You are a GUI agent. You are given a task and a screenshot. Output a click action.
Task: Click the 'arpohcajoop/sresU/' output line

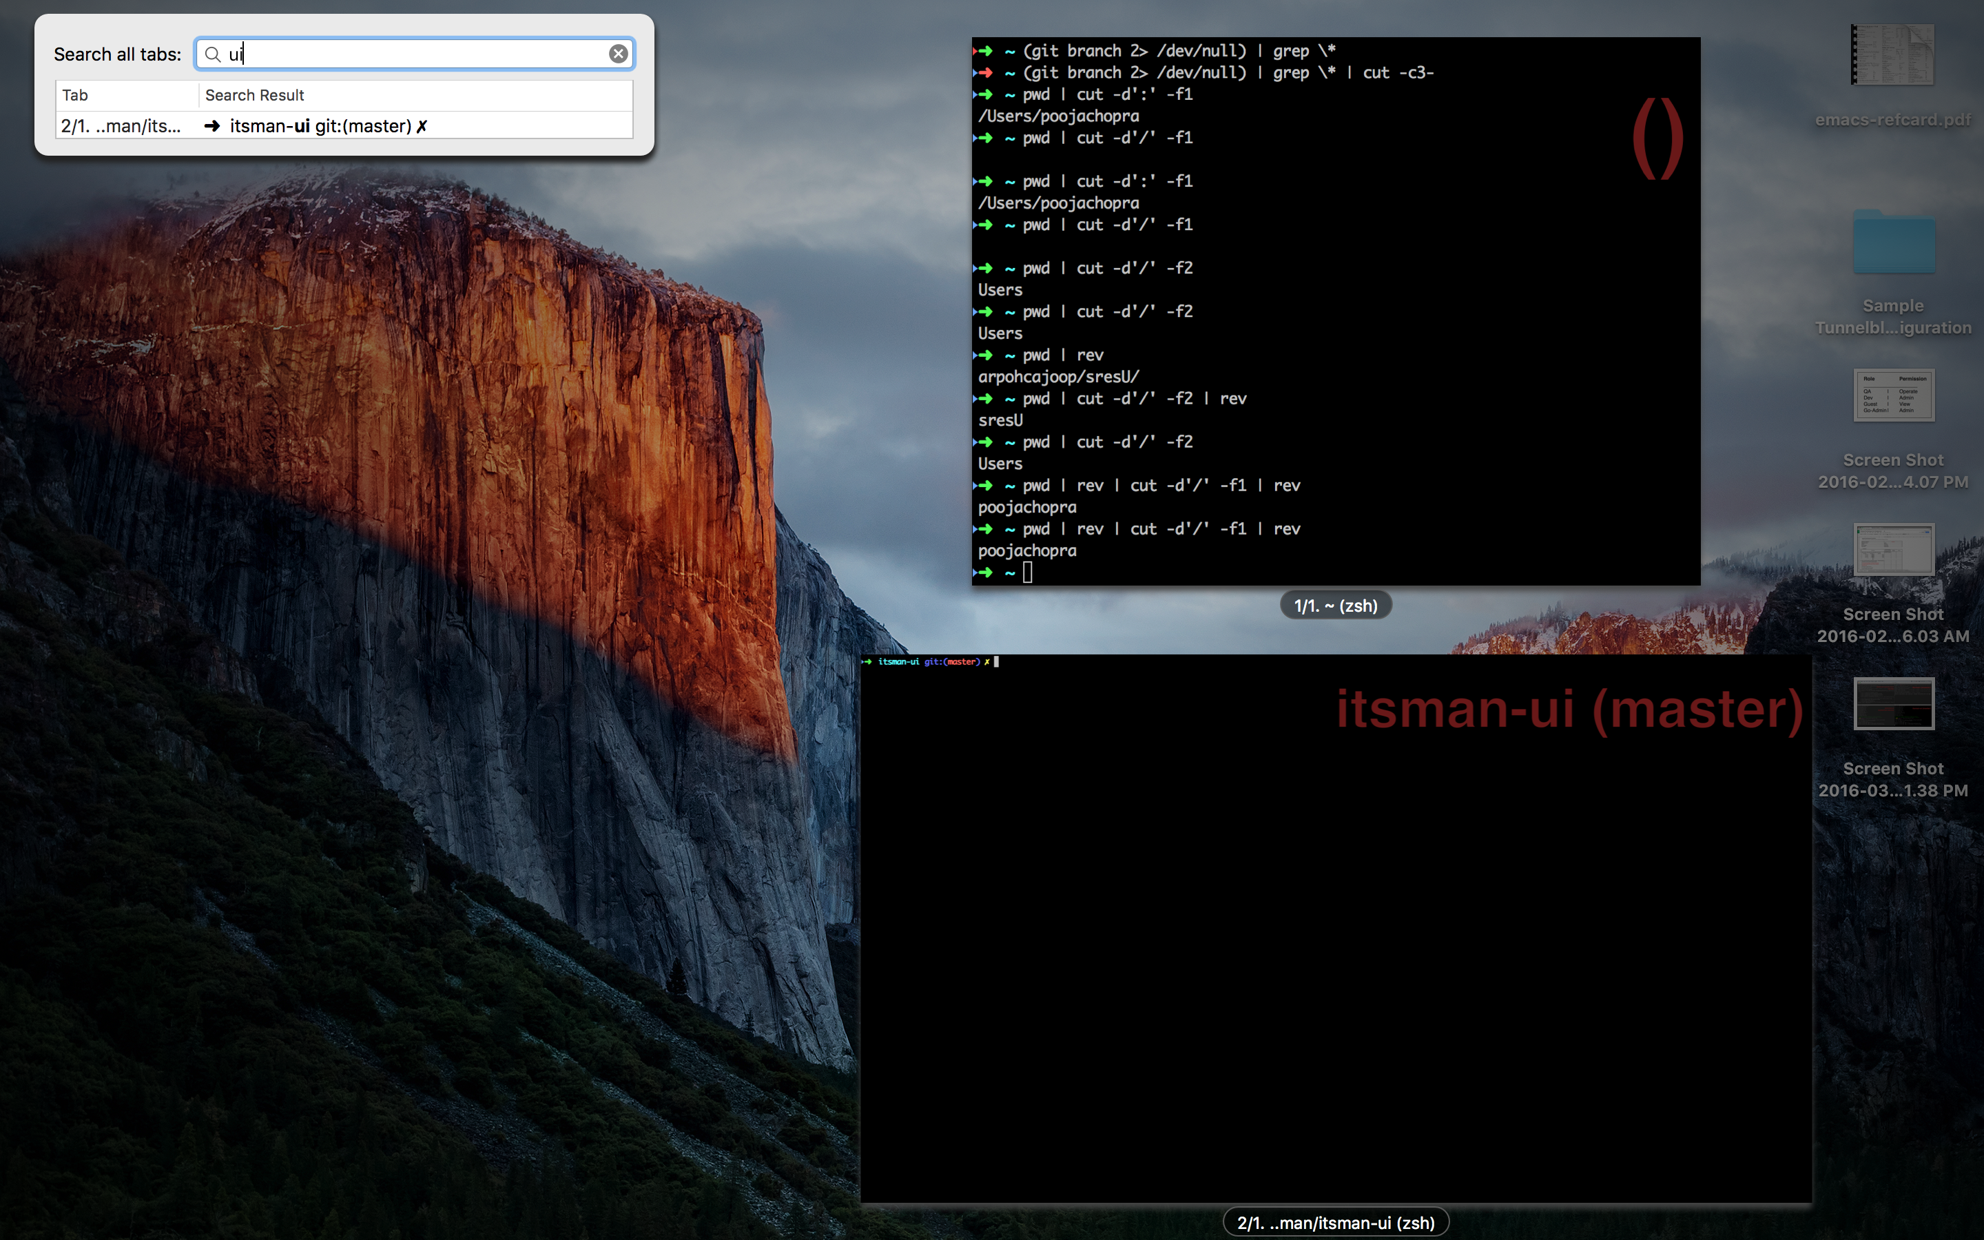pos(1058,376)
